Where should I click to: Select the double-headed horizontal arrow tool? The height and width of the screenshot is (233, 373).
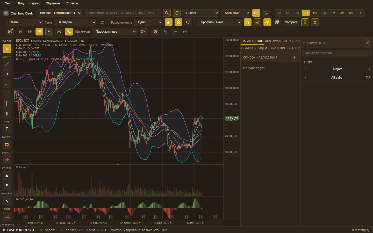(x=7, y=84)
